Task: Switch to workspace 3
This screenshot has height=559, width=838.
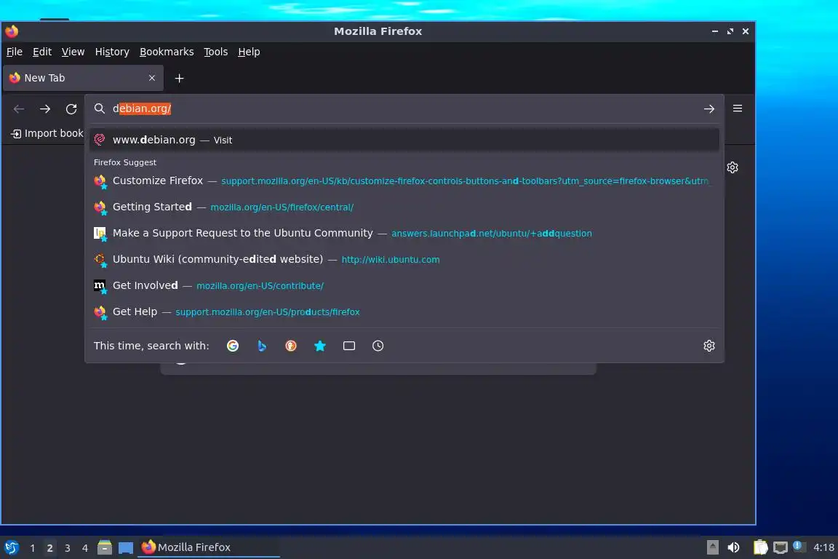Action: 68,548
